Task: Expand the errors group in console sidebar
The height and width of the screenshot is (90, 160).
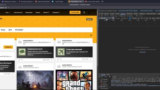Action: coord(100,83)
